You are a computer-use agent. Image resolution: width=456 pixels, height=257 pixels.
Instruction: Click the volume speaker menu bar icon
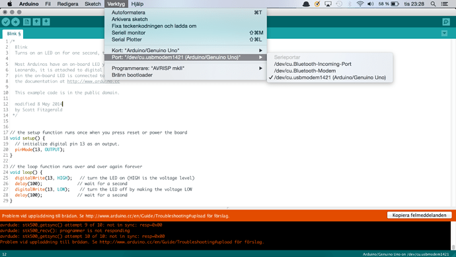(371, 4)
